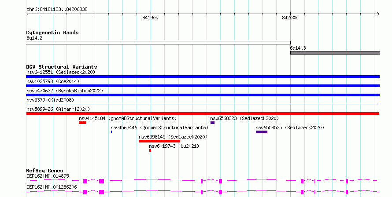
Task: Click the RefSeq Genes track title
Action: 45,171
